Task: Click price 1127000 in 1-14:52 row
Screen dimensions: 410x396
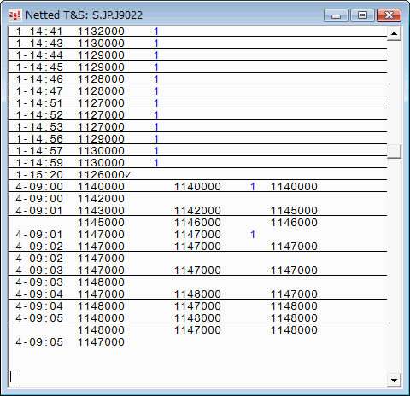Action: click(101, 115)
